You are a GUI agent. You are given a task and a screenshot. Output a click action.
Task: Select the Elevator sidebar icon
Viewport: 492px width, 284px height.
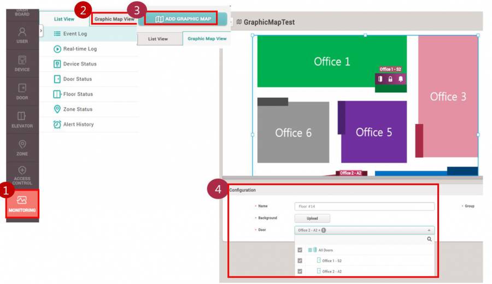click(22, 119)
